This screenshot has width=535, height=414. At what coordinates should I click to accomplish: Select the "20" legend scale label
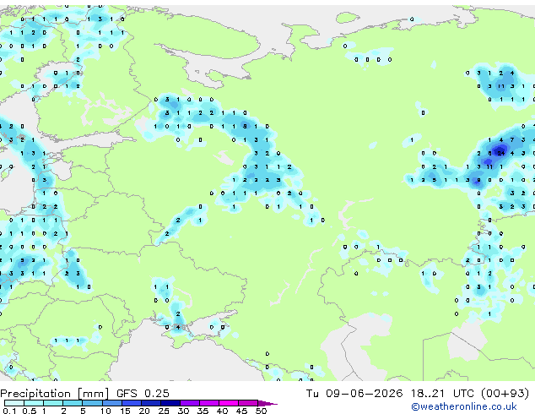144,411
